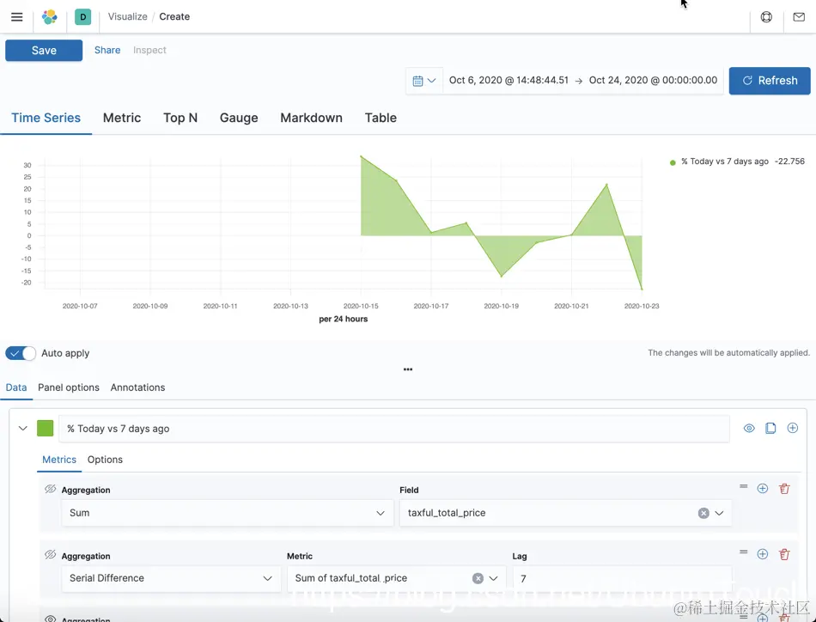The width and height of the screenshot is (816, 622).
Task: Switch to the Gauge tab
Action: point(239,118)
